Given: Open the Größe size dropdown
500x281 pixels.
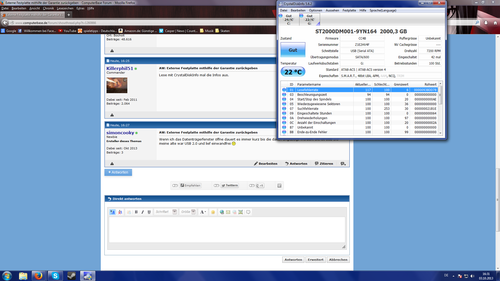Looking at the screenshot, I should point(193,212).
